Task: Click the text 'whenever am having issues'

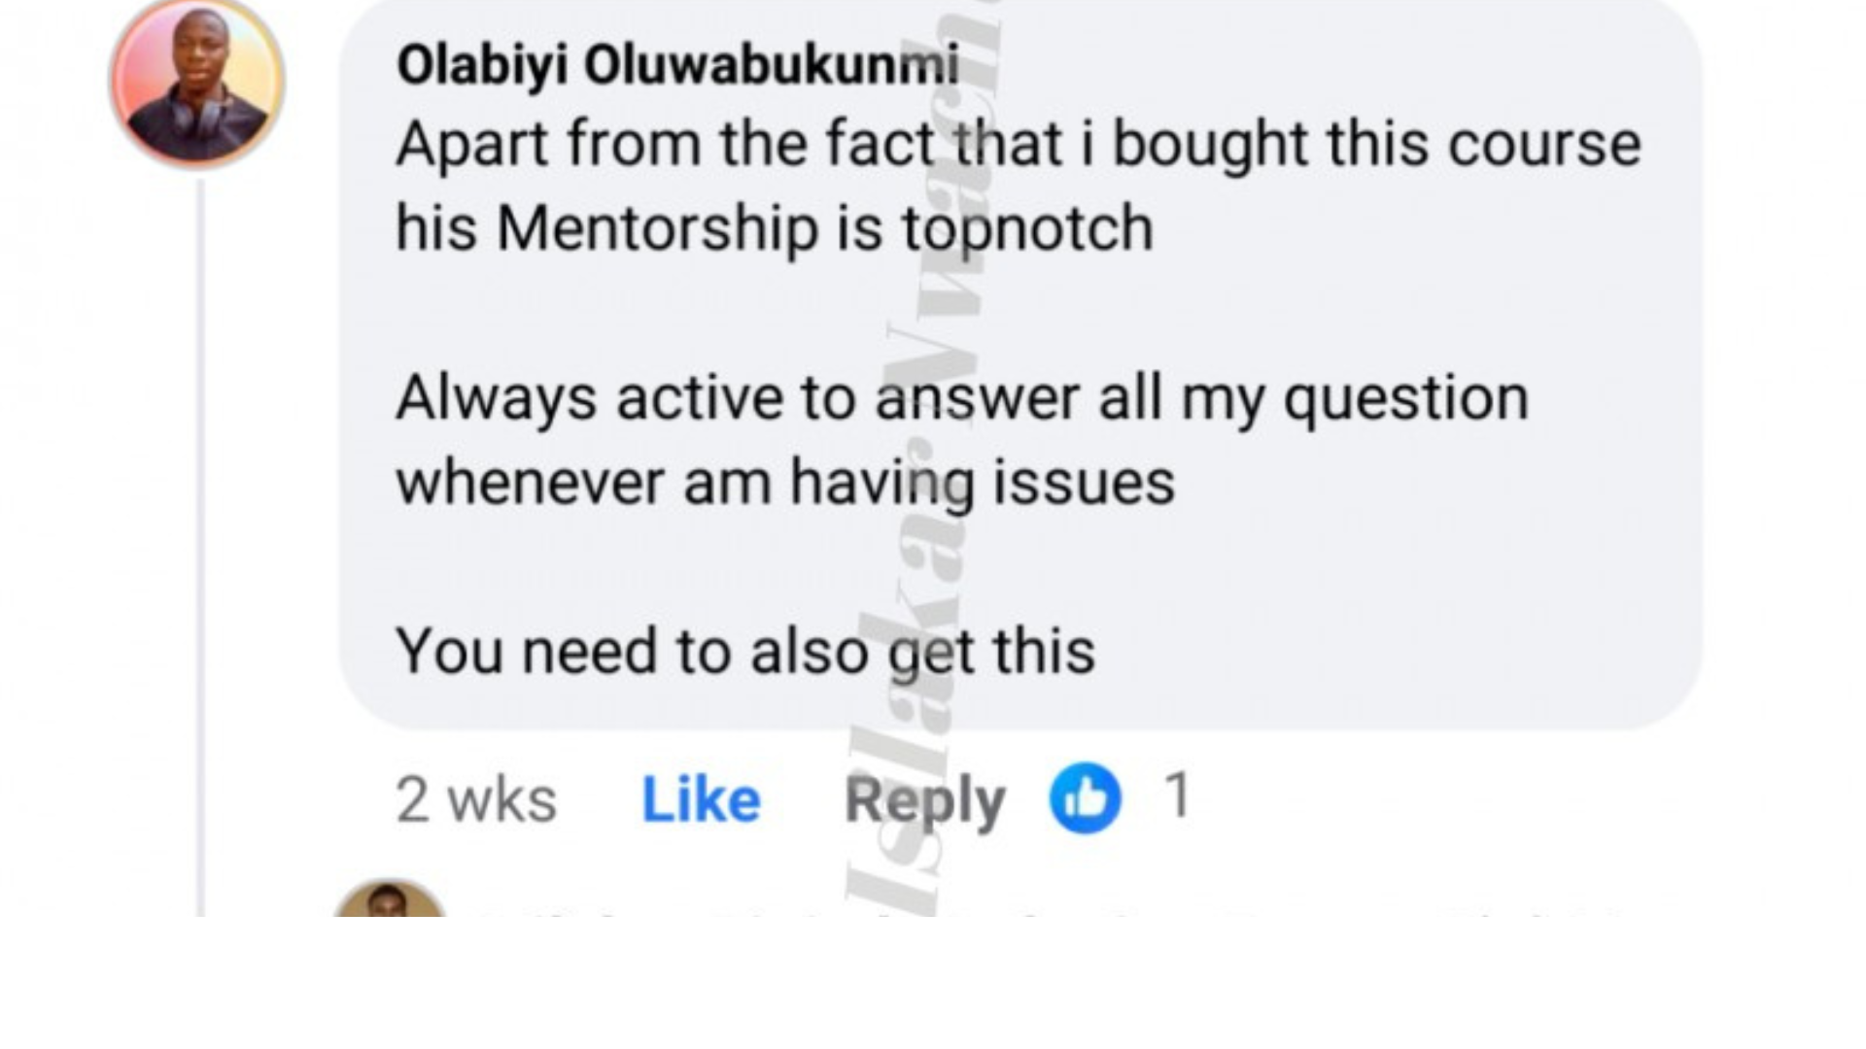Action: point(785,482)
